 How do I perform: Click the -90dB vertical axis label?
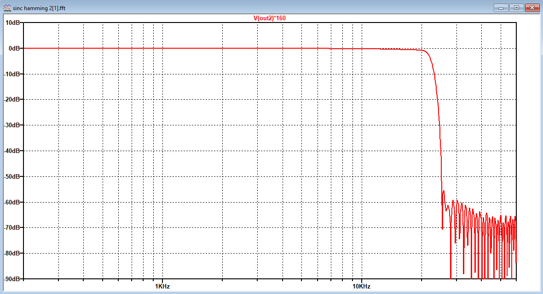click(x=12, y=279)
